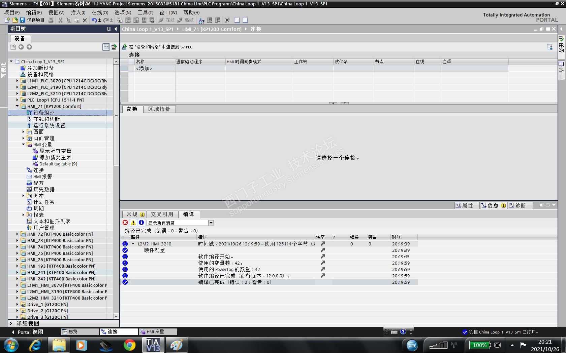566x353 pixels.
Task: Go offline with 离线 toolbar button
Action: click(186, 20)
